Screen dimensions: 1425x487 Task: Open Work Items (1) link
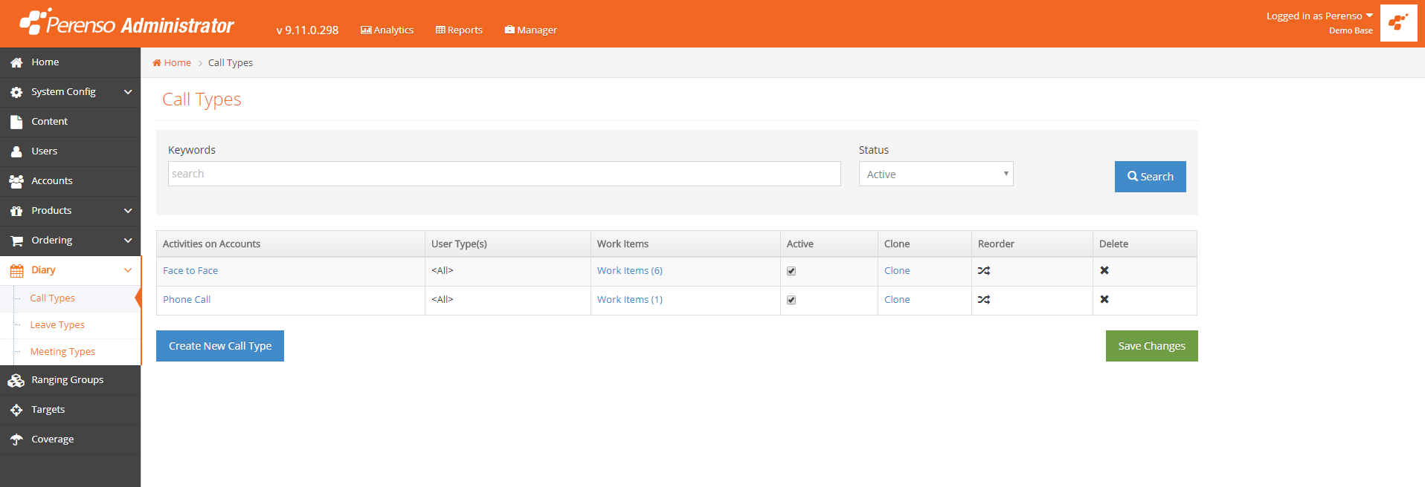[629, 300]
